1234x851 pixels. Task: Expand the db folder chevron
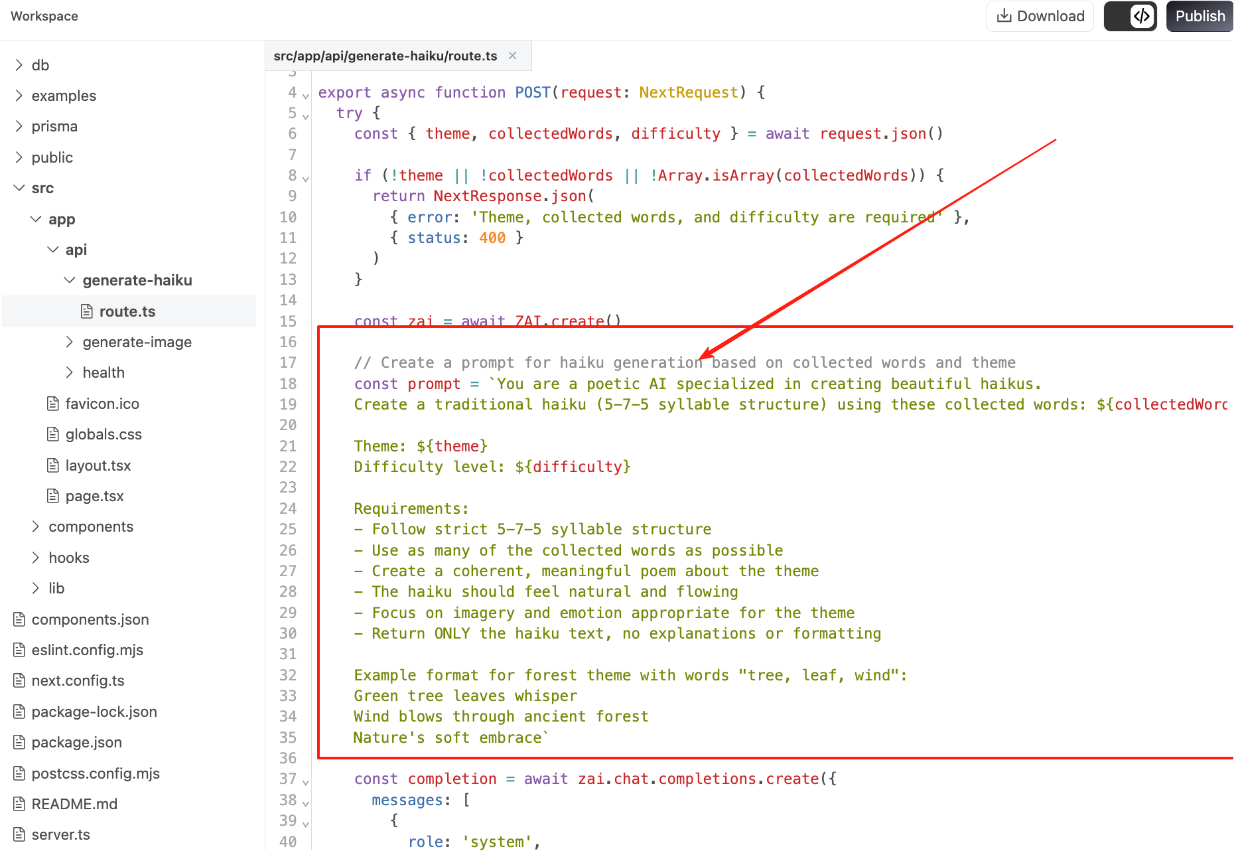click(19, 65)
